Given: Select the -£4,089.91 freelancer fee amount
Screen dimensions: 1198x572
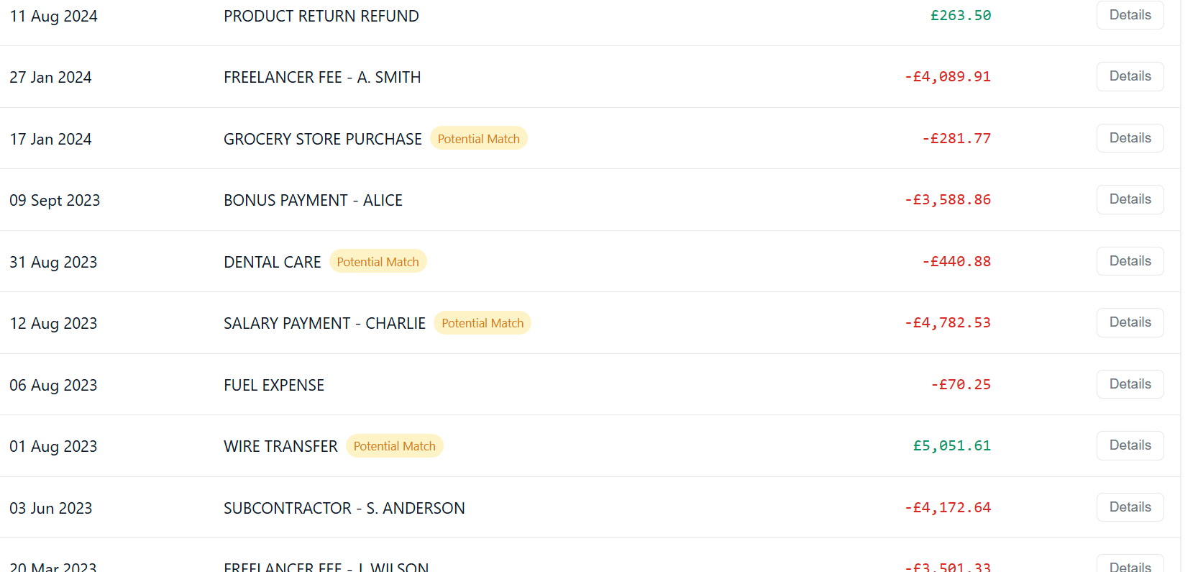Looking at the screenshot, I should click(947, 77).
